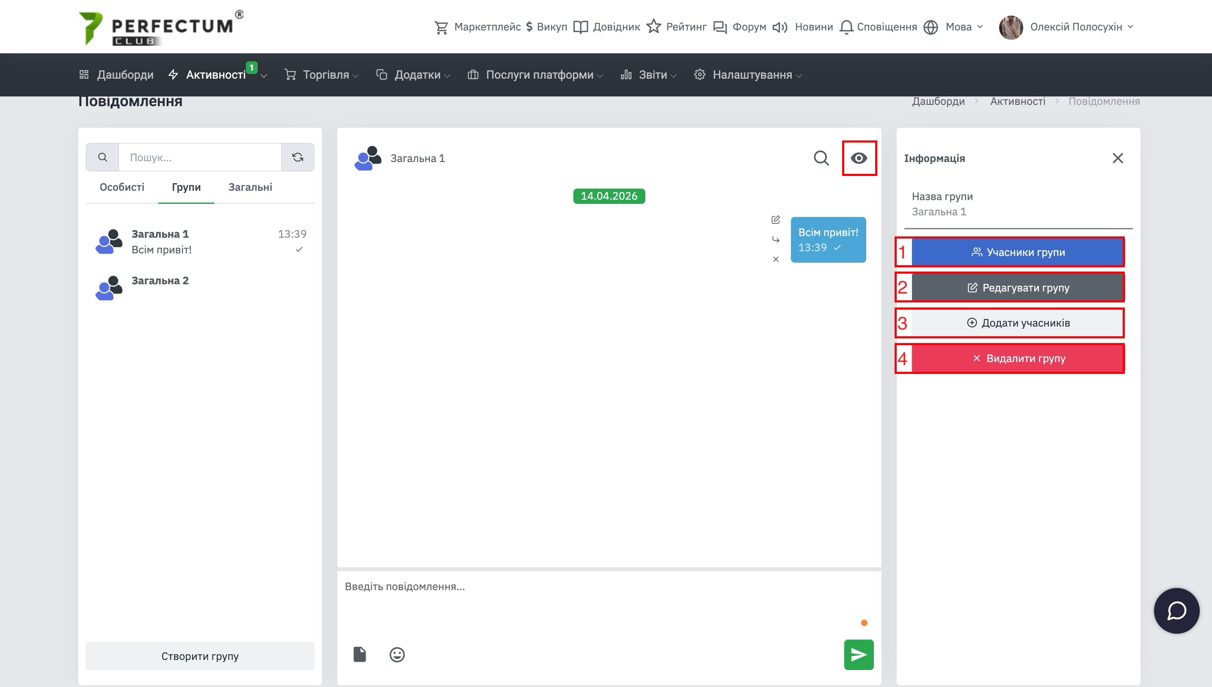Open the emoji picker smiley icon
Viewport: 1212px width, 687px height.
pos(397,654)
